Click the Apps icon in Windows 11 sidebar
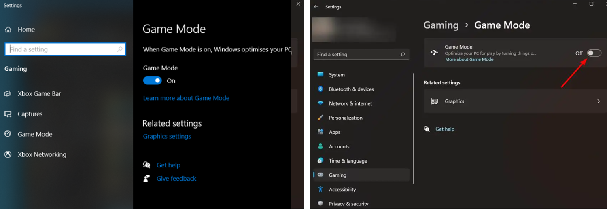Viewport: 607px width, 209px height. click(320, 132)
